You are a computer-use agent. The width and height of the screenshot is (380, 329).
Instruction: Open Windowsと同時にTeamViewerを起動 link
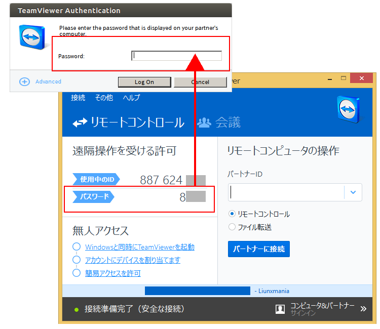pos(140,247)
